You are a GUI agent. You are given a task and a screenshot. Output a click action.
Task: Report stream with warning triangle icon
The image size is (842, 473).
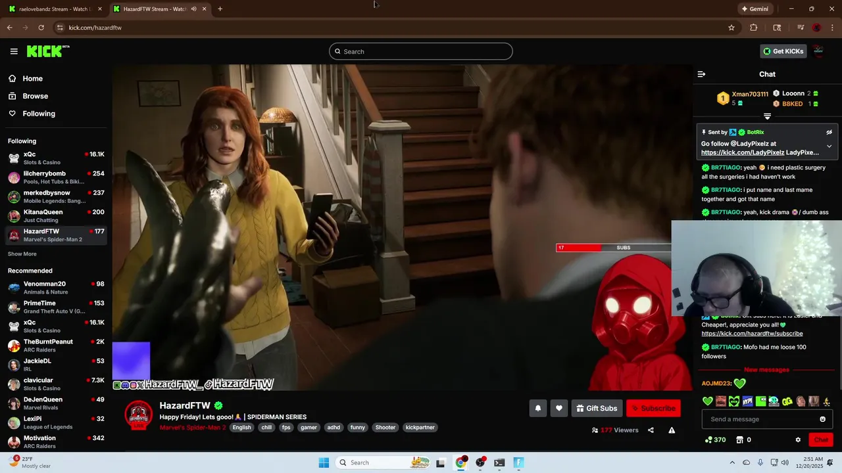672,430
